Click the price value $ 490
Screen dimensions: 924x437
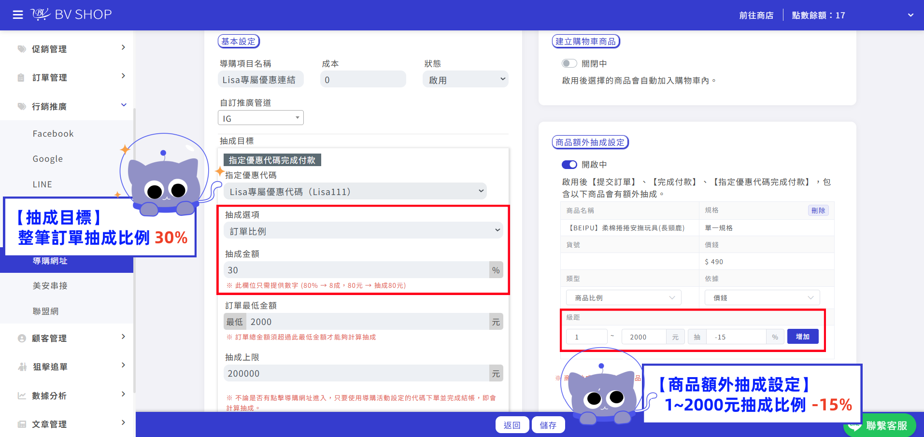point(714,262)
